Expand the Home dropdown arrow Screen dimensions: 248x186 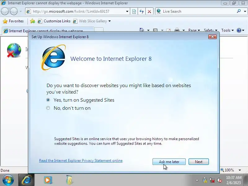(x=148, y=30)
